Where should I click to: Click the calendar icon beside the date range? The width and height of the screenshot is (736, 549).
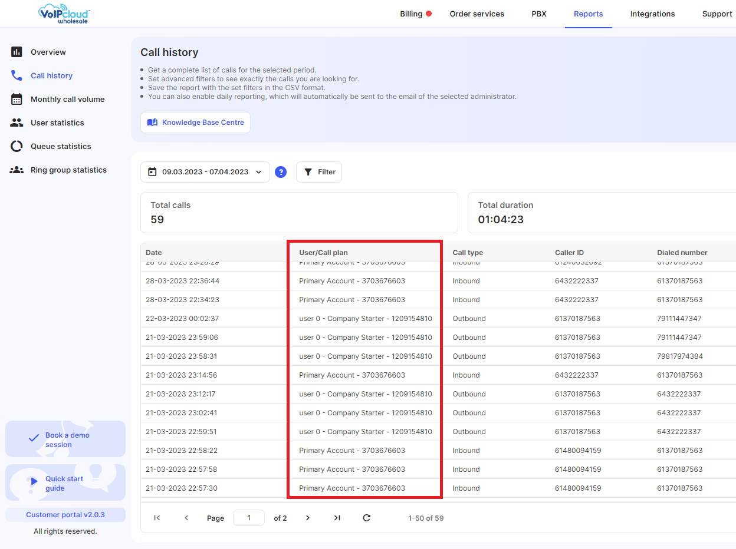pyautogui.click(x=152, y=172)
